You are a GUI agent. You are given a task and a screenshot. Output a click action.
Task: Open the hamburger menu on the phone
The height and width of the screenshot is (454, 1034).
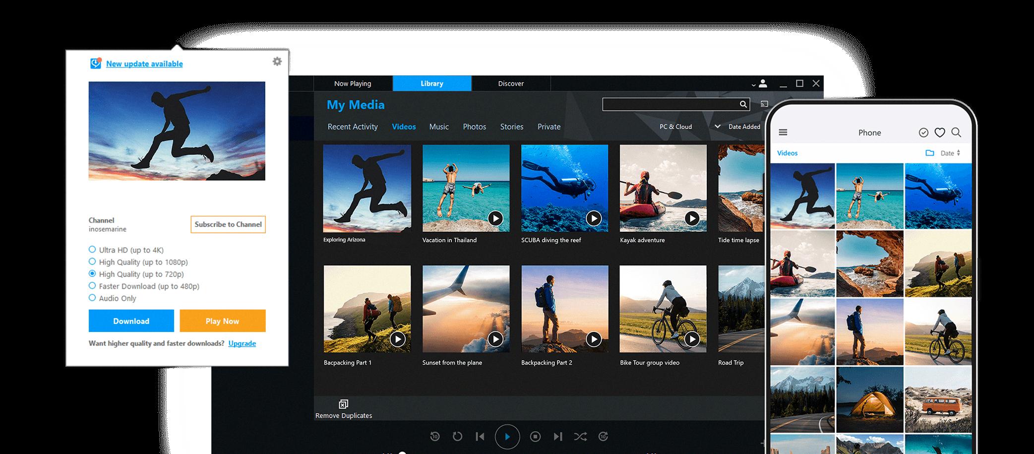click(x=783, y=132)
